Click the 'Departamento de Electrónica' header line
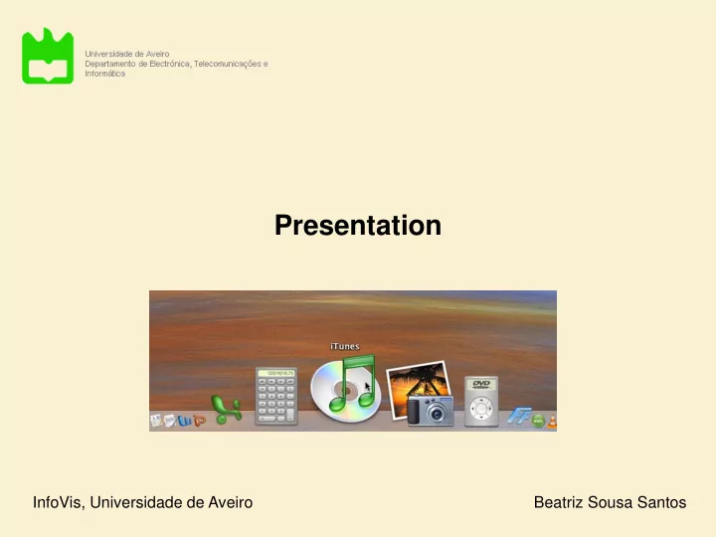 [x=176, y=64]
